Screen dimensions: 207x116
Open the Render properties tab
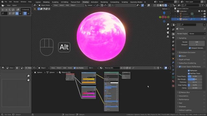[x=173, y=34]
